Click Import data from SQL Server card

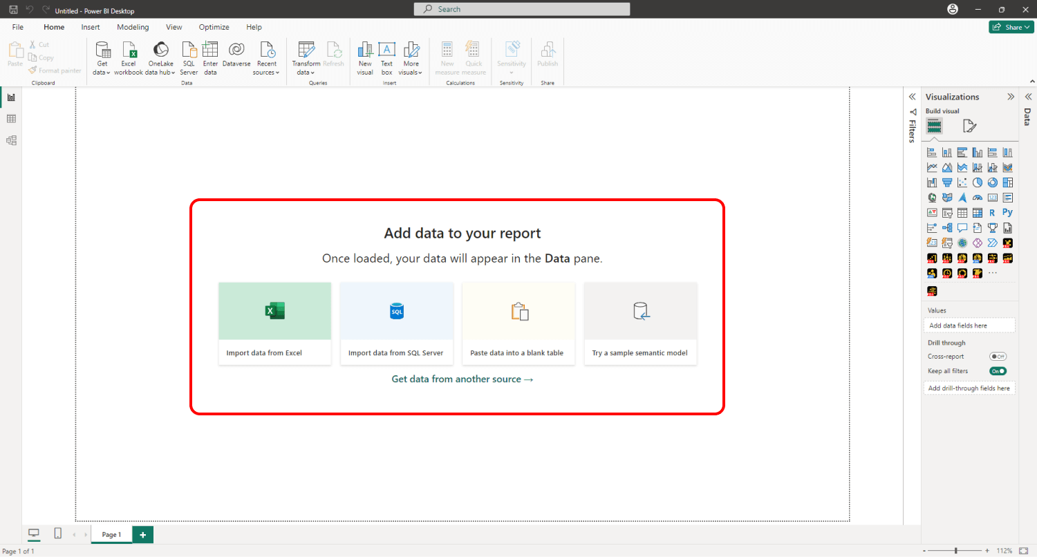[x=397, y=323]
